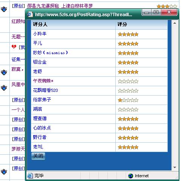This screenshot has width=193, height=181.
Task: Click the Internet zone globe icon
Action: pos(130,176)
